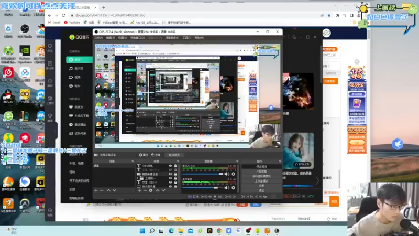This screenshot has height=236, width=419.
Task: Click 设置 (Settings) button in OBS controls
Action: pyautogui.click(x=261, y=186)
